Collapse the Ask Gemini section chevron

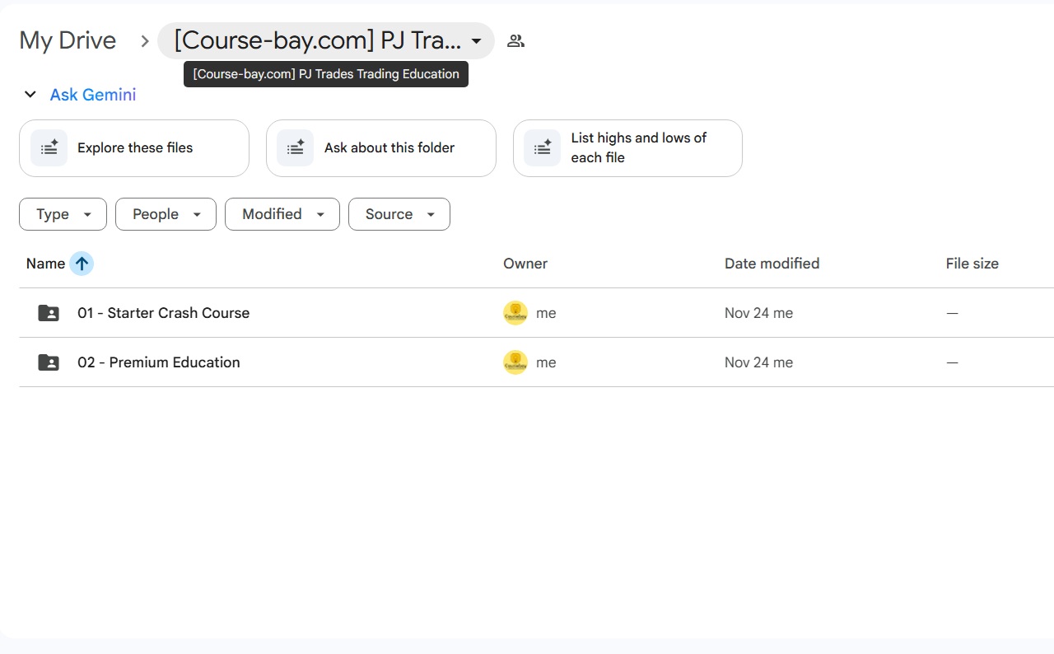click(x=30, y=95)
